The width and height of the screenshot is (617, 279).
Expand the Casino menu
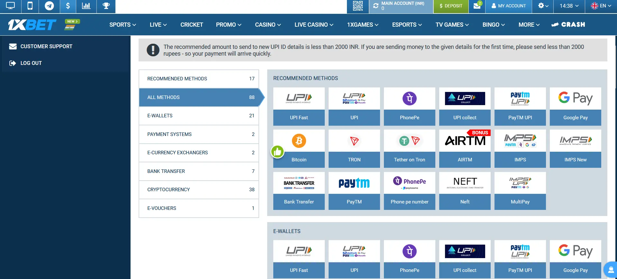[268, 25]
